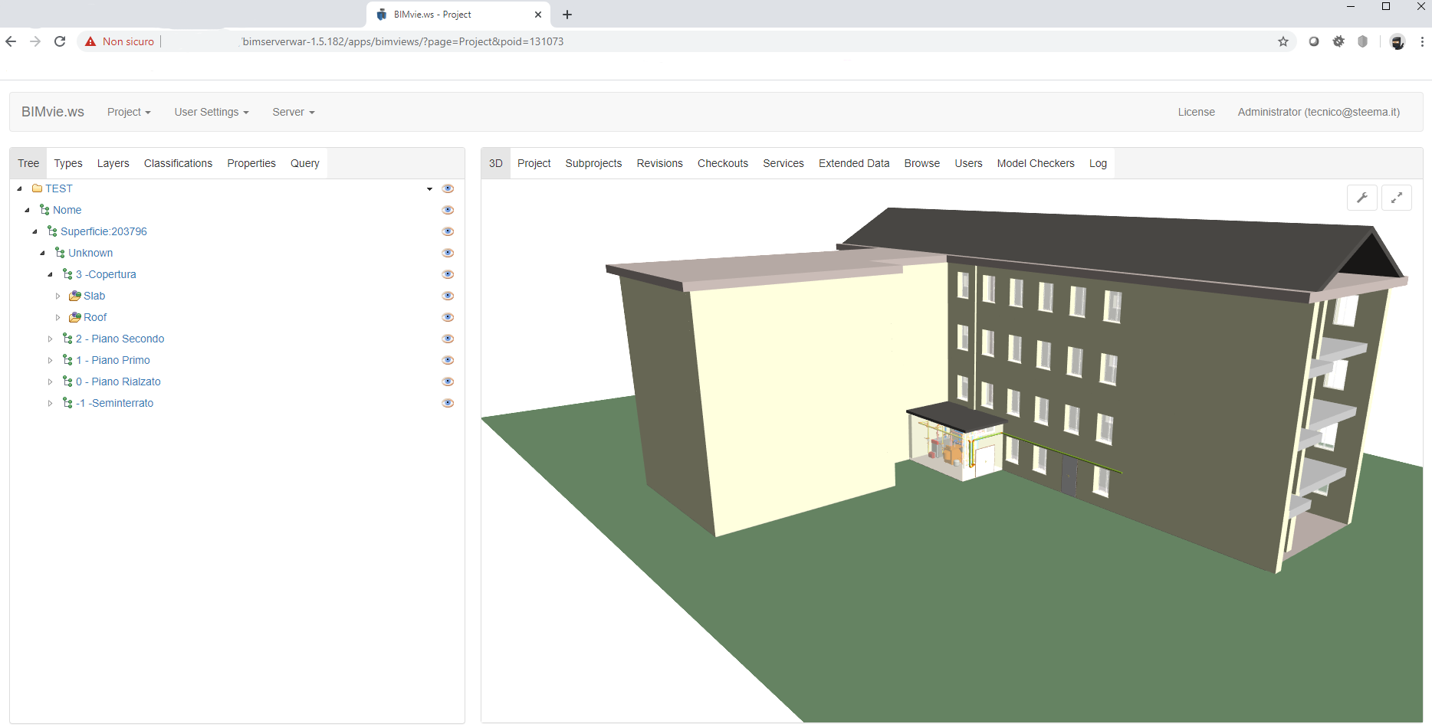Click the spatial structure icon next to Nome

46,209
